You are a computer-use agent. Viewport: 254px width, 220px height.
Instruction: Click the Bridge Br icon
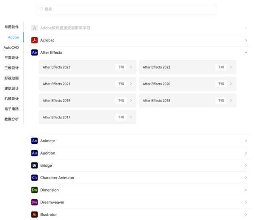(x=34, y=165)
